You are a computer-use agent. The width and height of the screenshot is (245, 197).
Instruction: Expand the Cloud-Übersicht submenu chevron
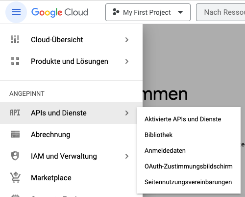[x=127, y=40]
